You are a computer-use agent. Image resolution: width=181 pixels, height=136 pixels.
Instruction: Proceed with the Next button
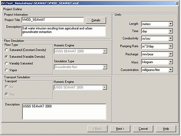pos(120,129)
